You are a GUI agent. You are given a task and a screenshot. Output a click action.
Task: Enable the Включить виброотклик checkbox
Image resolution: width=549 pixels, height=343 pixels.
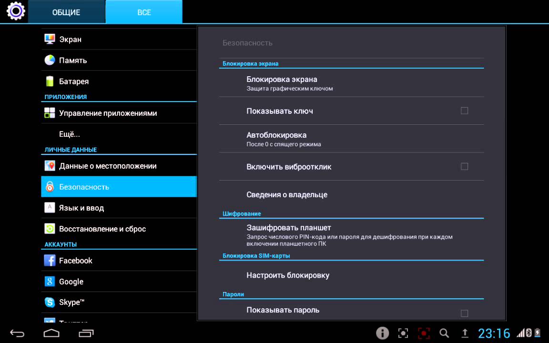click(x=464, y=166)
